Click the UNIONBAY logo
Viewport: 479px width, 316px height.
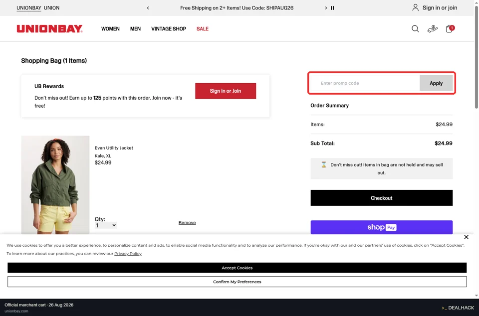click(x=49, y=29)
